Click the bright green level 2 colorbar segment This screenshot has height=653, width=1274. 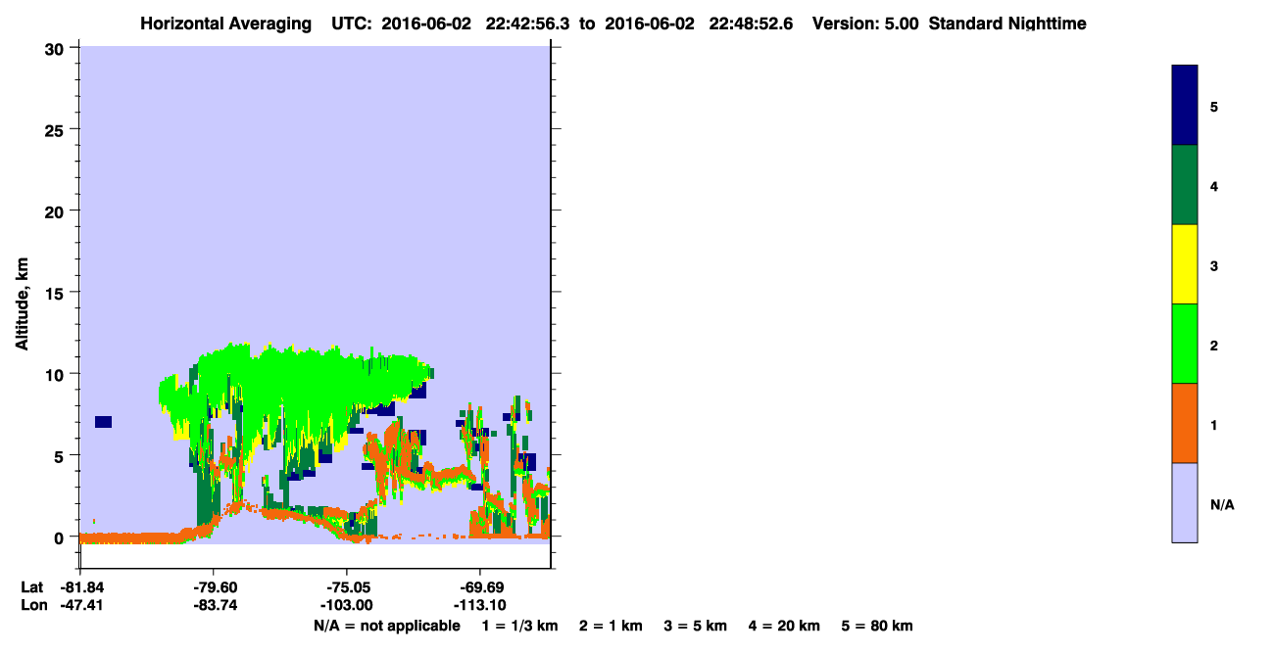click(1184, 344)
